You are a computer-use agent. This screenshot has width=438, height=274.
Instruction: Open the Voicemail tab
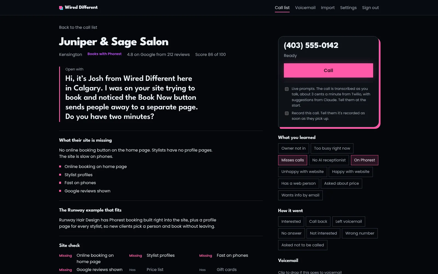pos(305,8)
